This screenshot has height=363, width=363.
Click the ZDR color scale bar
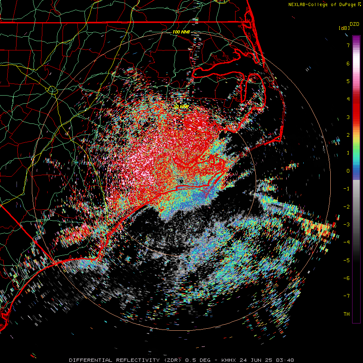coord(356,179)
